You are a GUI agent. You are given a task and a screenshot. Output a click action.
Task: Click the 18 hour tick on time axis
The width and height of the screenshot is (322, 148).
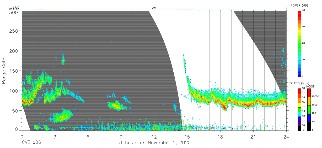pos(220,137)
